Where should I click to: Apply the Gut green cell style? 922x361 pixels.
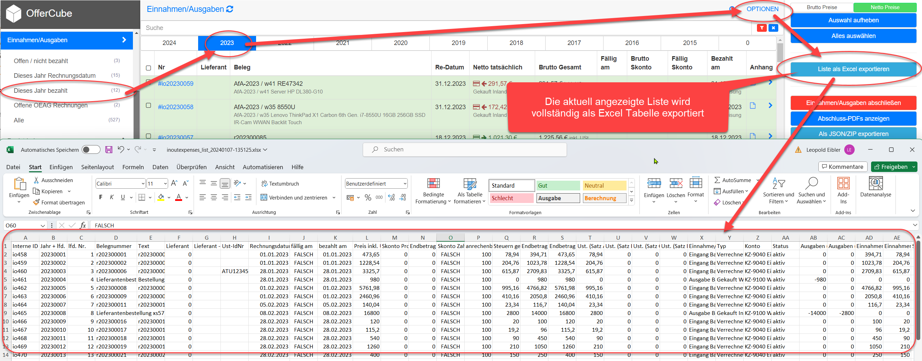coord(558,185)
